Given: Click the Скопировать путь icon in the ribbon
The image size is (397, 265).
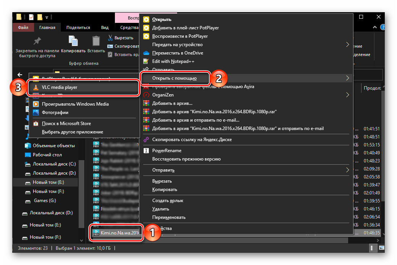Looking at the screenshot, I should 110,46.
